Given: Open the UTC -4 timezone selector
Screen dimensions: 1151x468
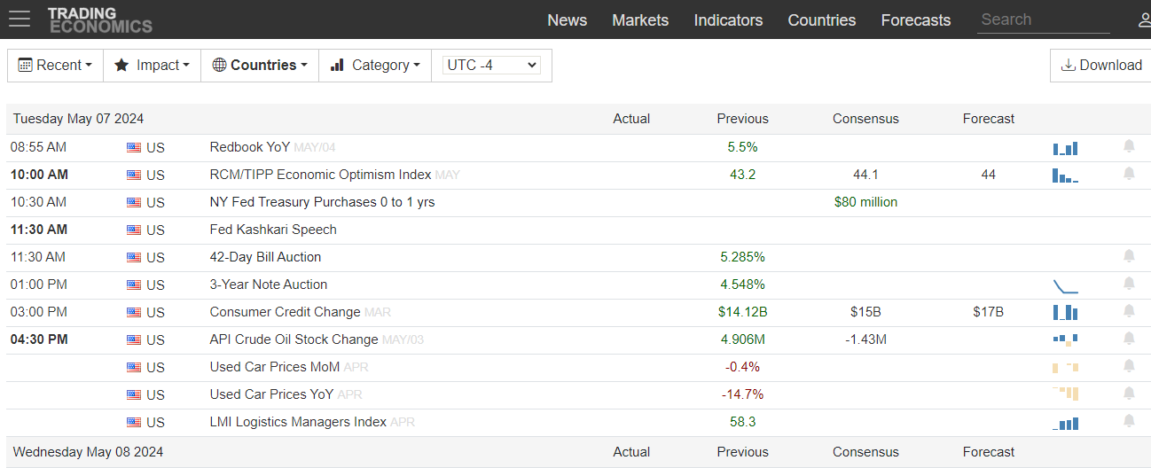Looking at the screenshot, I should point(491,66).
